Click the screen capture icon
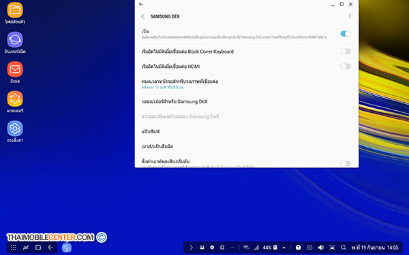 click(332, 248)
